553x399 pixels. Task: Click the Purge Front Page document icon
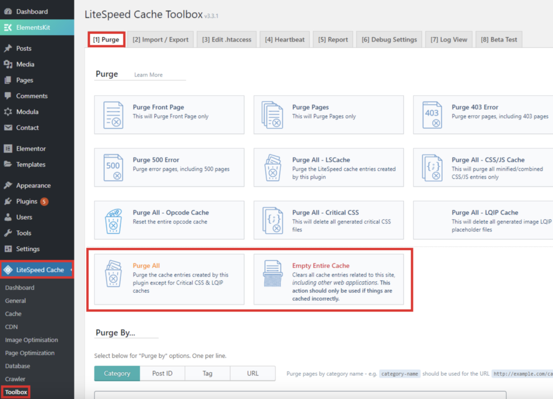pos(113,115)
